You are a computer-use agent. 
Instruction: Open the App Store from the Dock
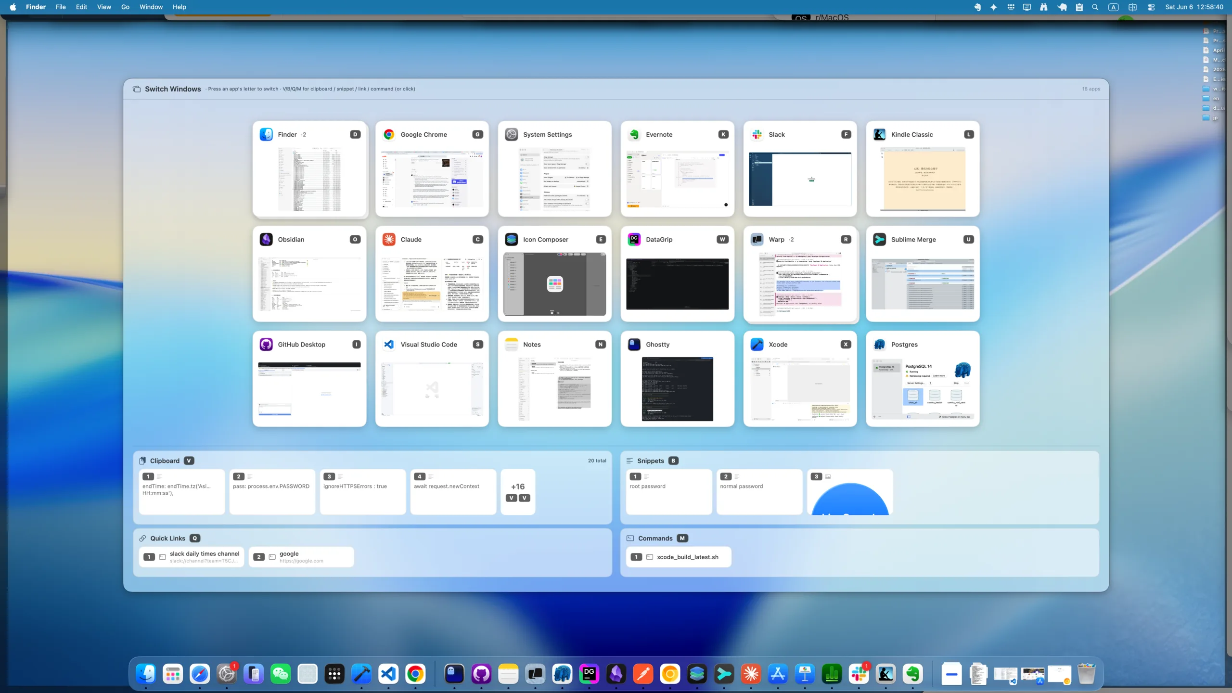click(x=778, y=674)
